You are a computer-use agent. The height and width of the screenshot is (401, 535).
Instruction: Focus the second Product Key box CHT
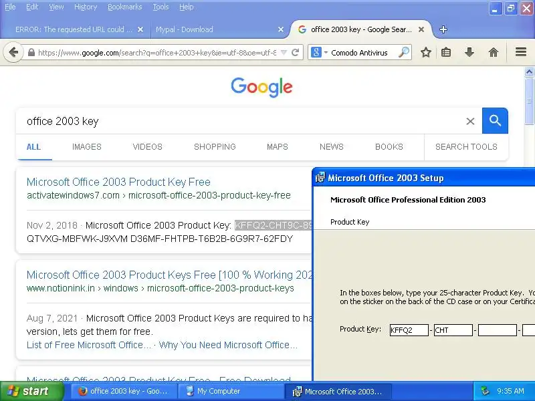[453, 330]
